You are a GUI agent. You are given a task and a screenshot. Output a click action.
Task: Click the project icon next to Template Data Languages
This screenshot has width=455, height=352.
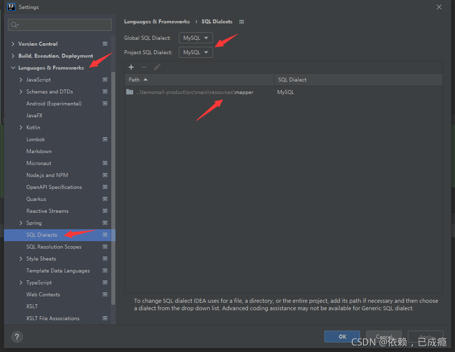[105, 270]
